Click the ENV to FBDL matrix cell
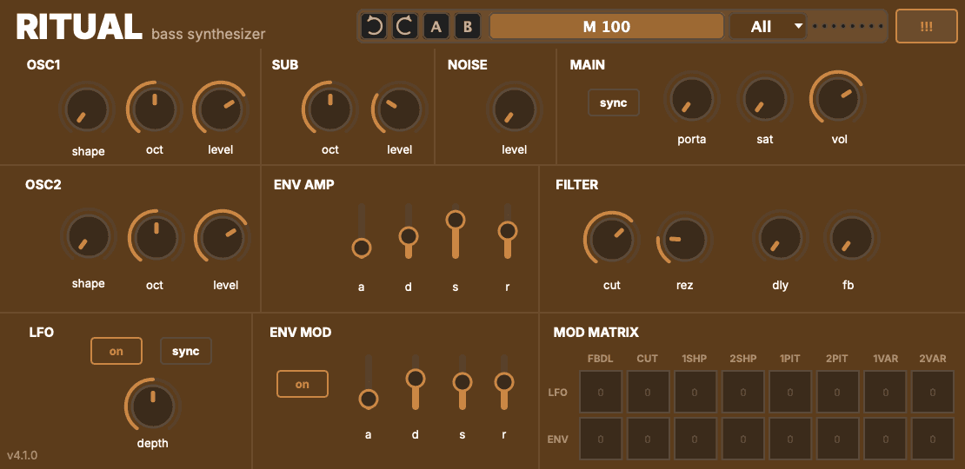Screen dimensions: 965x469 coord(601,439)
